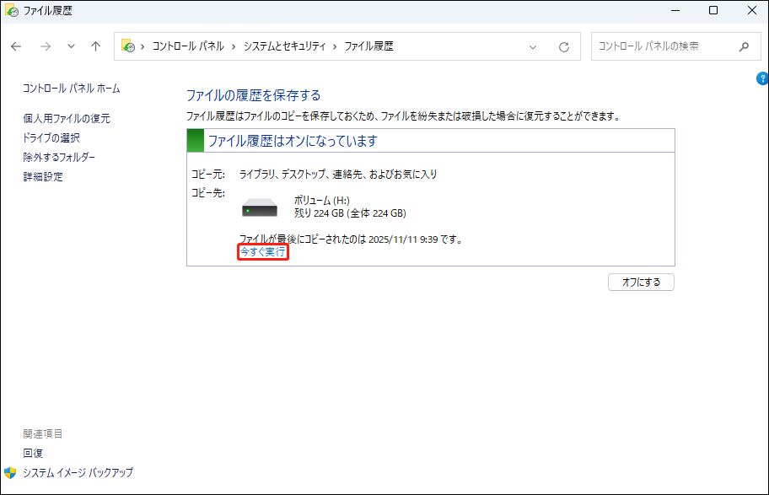Open the address bar path dropdown
This screenshot has height=495, width=769.
532,46
